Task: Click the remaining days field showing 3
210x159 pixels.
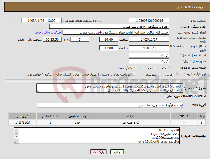Action: click(80, 39)
